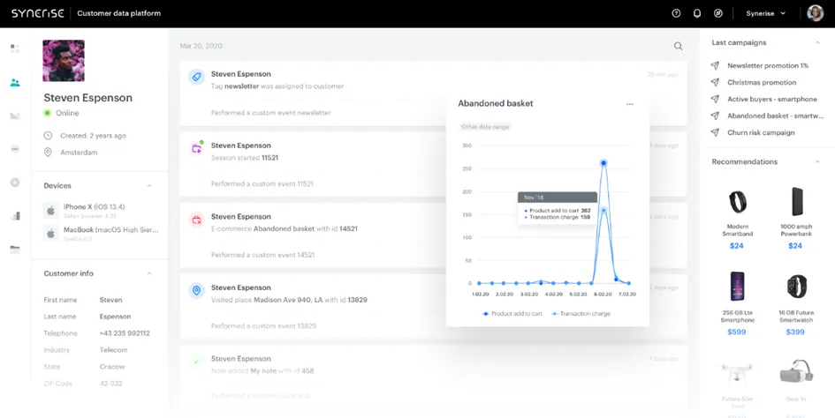Select the customers sidebar icon
Image resolution: width=835 pixels, height=418 pixels.
[x=15, y=82]
